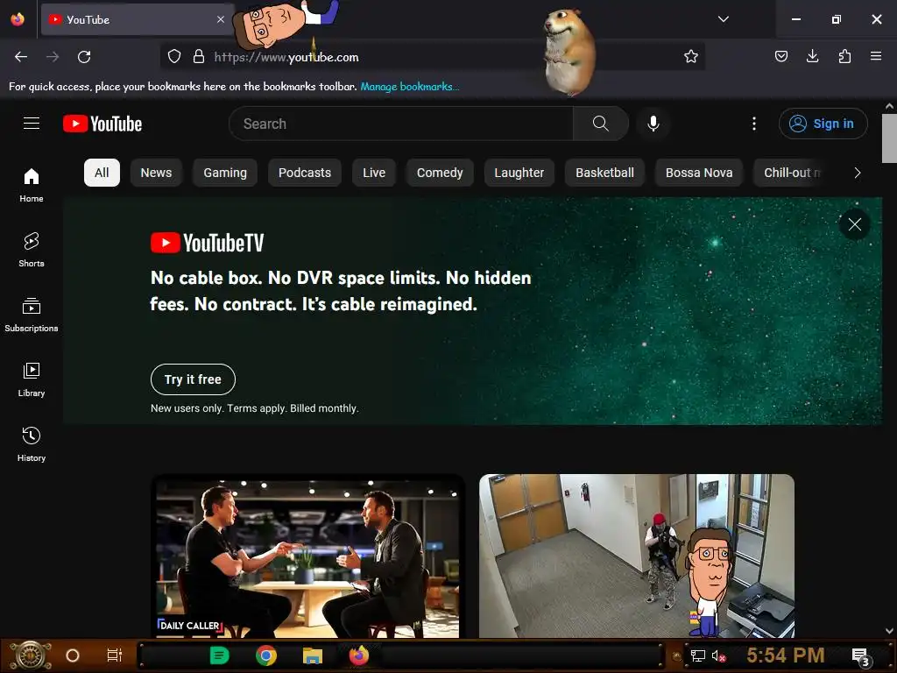This screenshot has height=673, width=897.
Task: Open the green notes app on taskbar
Action: [x=219, y=655]
